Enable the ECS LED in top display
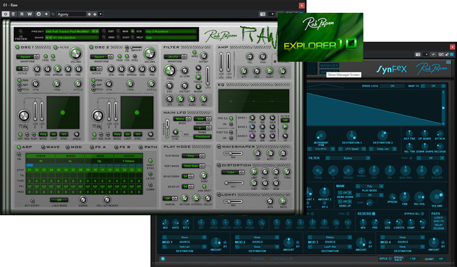The width and height of the screenshot is (457, 267). 133,31
